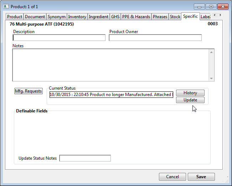The image size is (232, 186).
Task: Switch to the Product tab
Action: [15, 17]
